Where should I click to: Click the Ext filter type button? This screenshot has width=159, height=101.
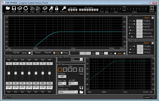point(81,70)
